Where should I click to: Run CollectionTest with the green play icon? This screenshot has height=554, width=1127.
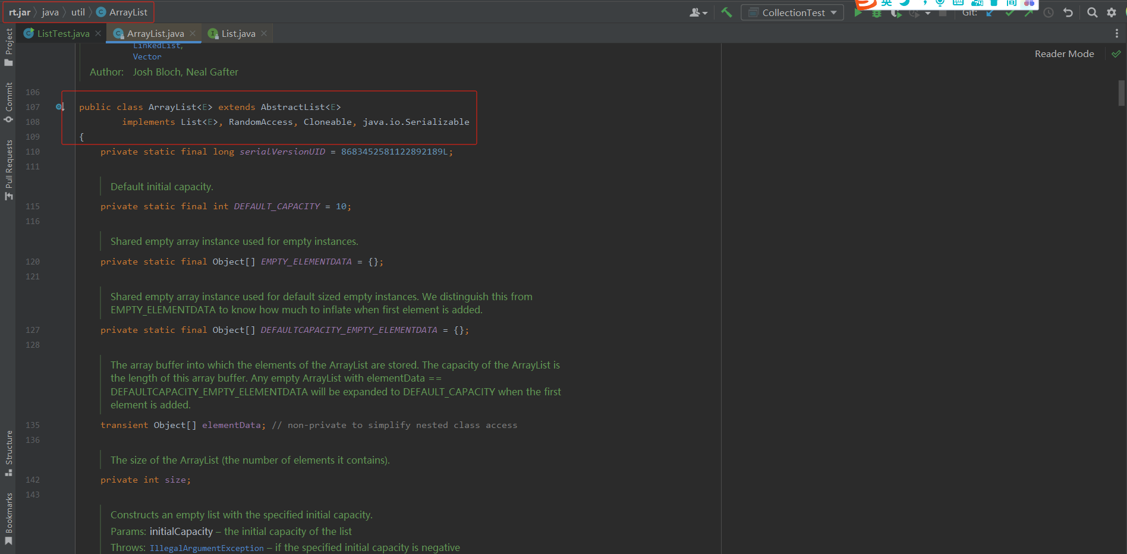(858, 13)
